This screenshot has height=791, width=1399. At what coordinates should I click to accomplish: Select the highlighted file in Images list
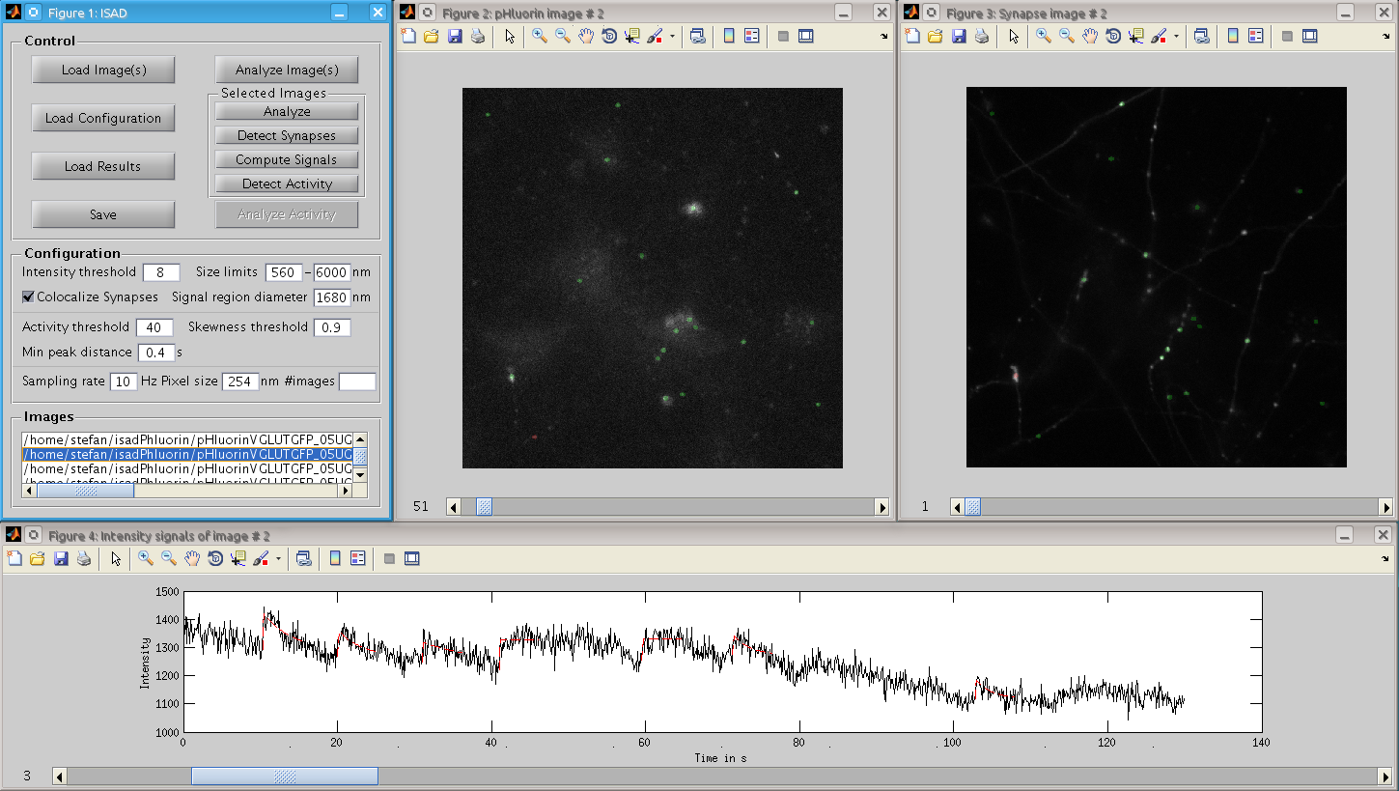click(187, 454)
